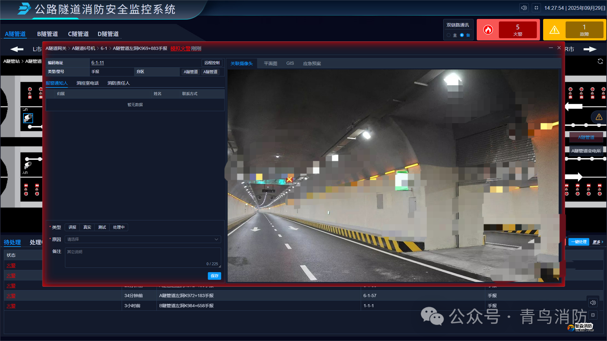Switch to the 平面图 tab
This screenshot has width=607, height=341.
(270, 63)
